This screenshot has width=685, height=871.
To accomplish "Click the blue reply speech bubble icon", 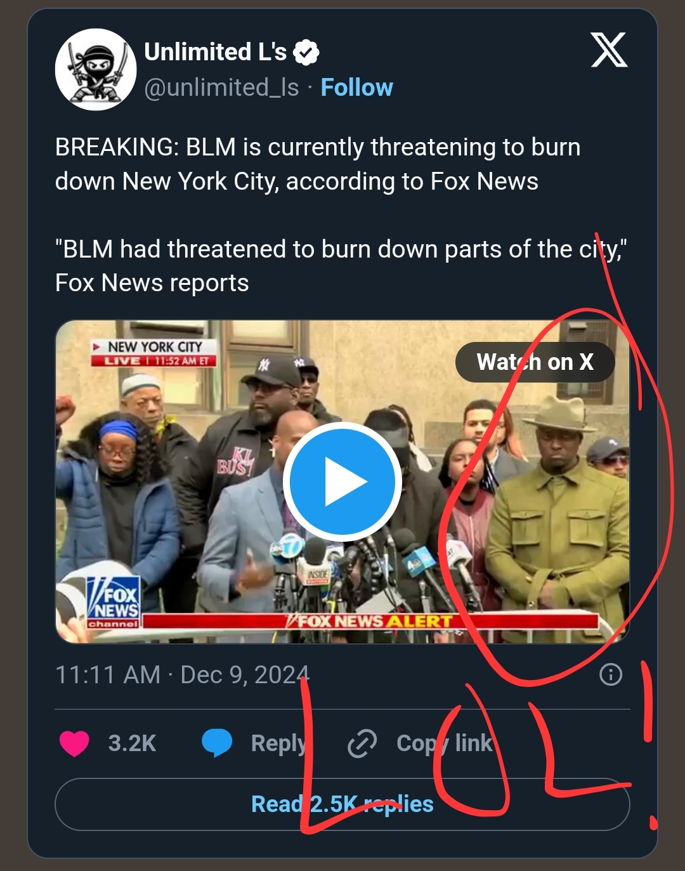I will click(217, 743).
